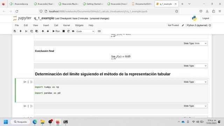Open the Firefox downloads icon
This screenshot has width=224, height=126.
pos(207,11)
